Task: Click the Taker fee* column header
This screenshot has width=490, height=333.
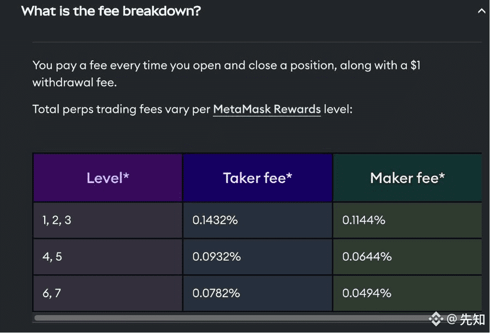Action: click(258, 178)
